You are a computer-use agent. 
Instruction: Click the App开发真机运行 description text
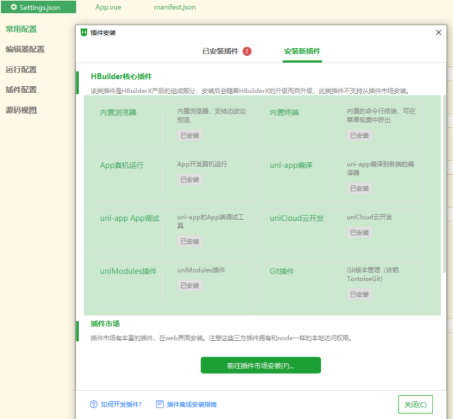[202, 164]
